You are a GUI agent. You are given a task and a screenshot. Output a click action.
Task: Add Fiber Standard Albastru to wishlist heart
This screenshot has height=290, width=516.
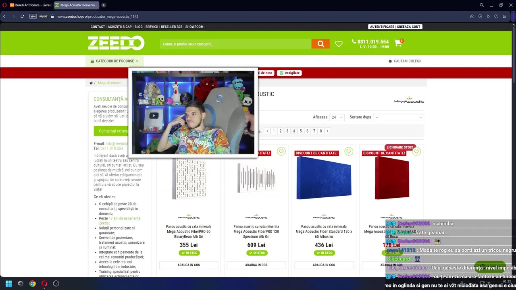349,151
